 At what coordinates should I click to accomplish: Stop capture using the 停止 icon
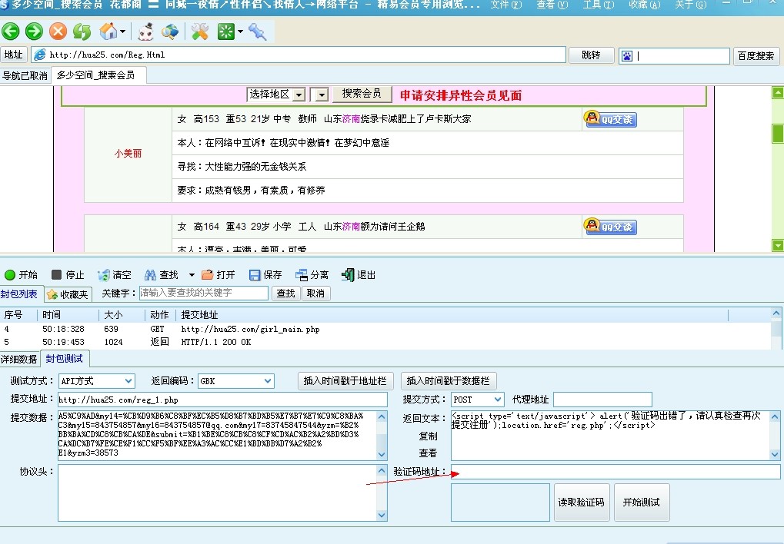71,274
